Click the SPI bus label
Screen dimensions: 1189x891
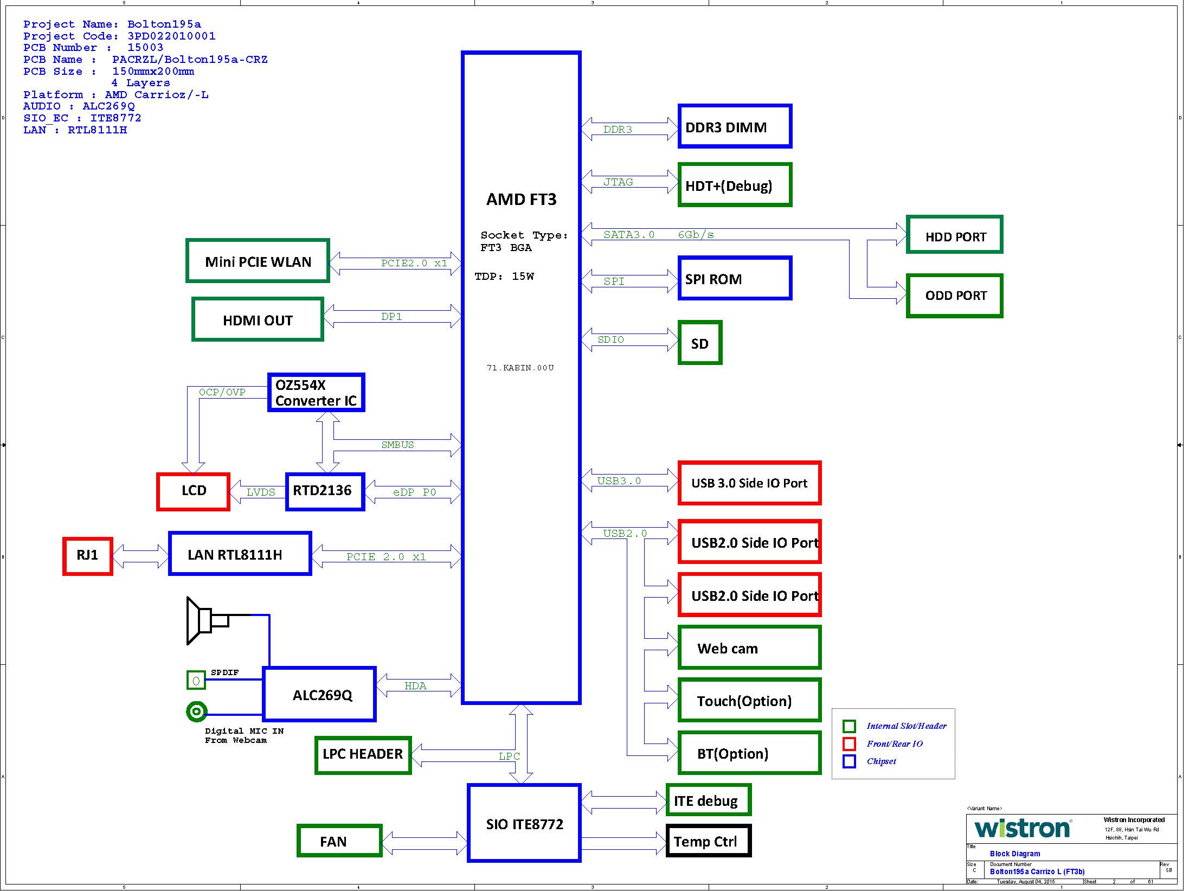pyautogui.click(x=614, y=281)
